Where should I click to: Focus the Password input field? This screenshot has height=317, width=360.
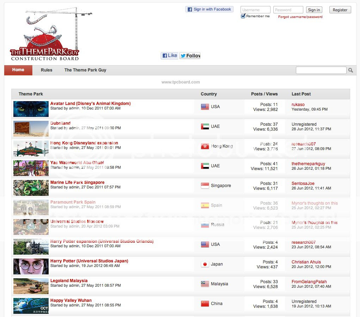click(x=288, y=10)
